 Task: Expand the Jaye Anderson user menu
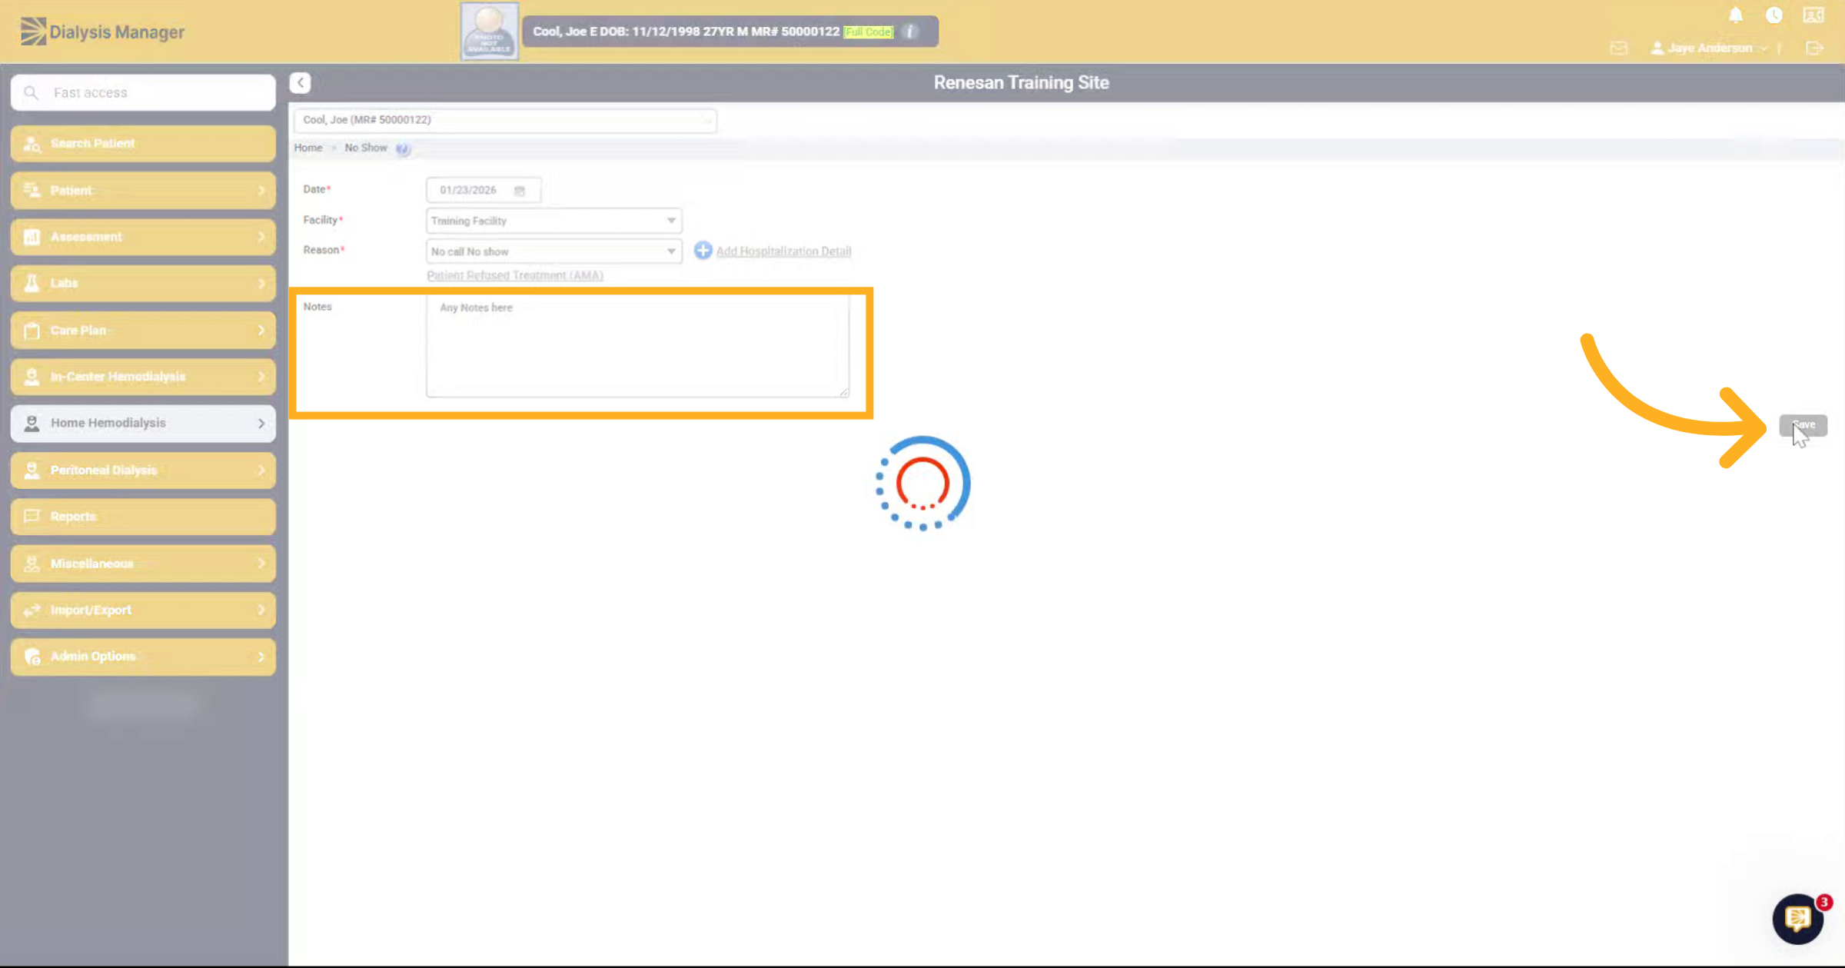click(x=1709, y=48)
